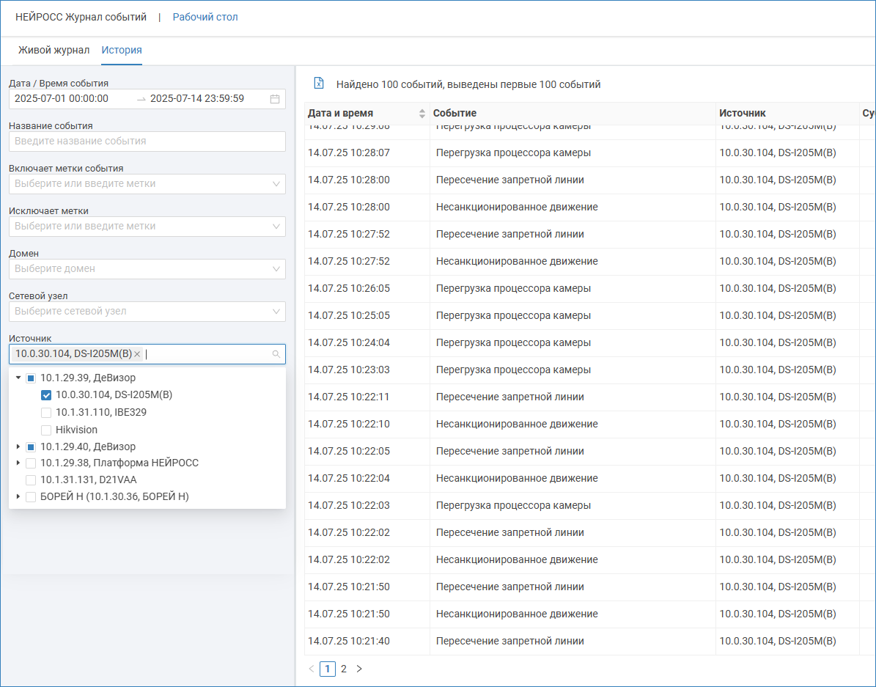Tick the 10.1.31.131, D21VAA checkbox
876x687 pixels.
[31, 480]
